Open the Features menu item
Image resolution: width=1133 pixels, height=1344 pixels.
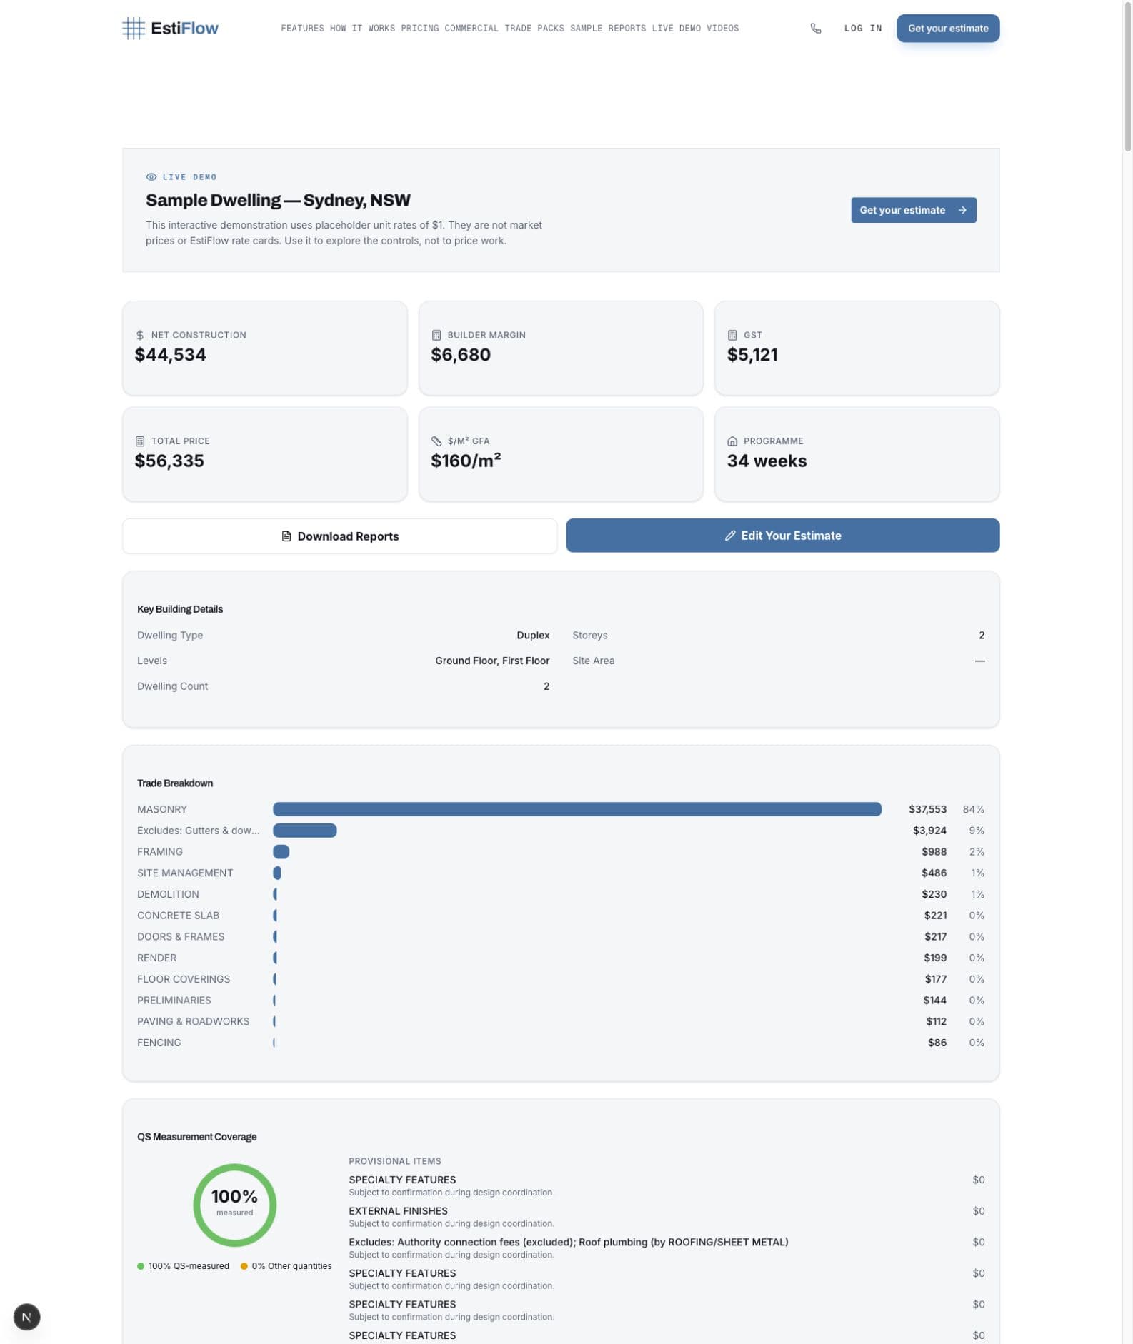click(302, 29)
